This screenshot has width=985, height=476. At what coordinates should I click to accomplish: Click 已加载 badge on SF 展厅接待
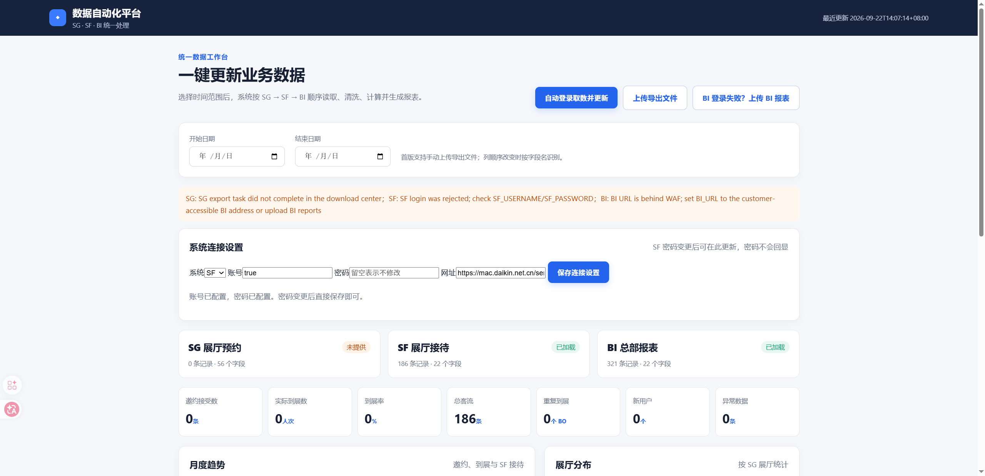coord(566,347)
